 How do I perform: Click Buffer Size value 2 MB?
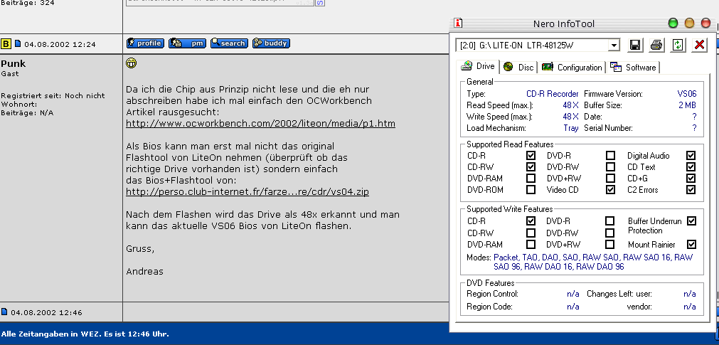click(x=688, y=105)
